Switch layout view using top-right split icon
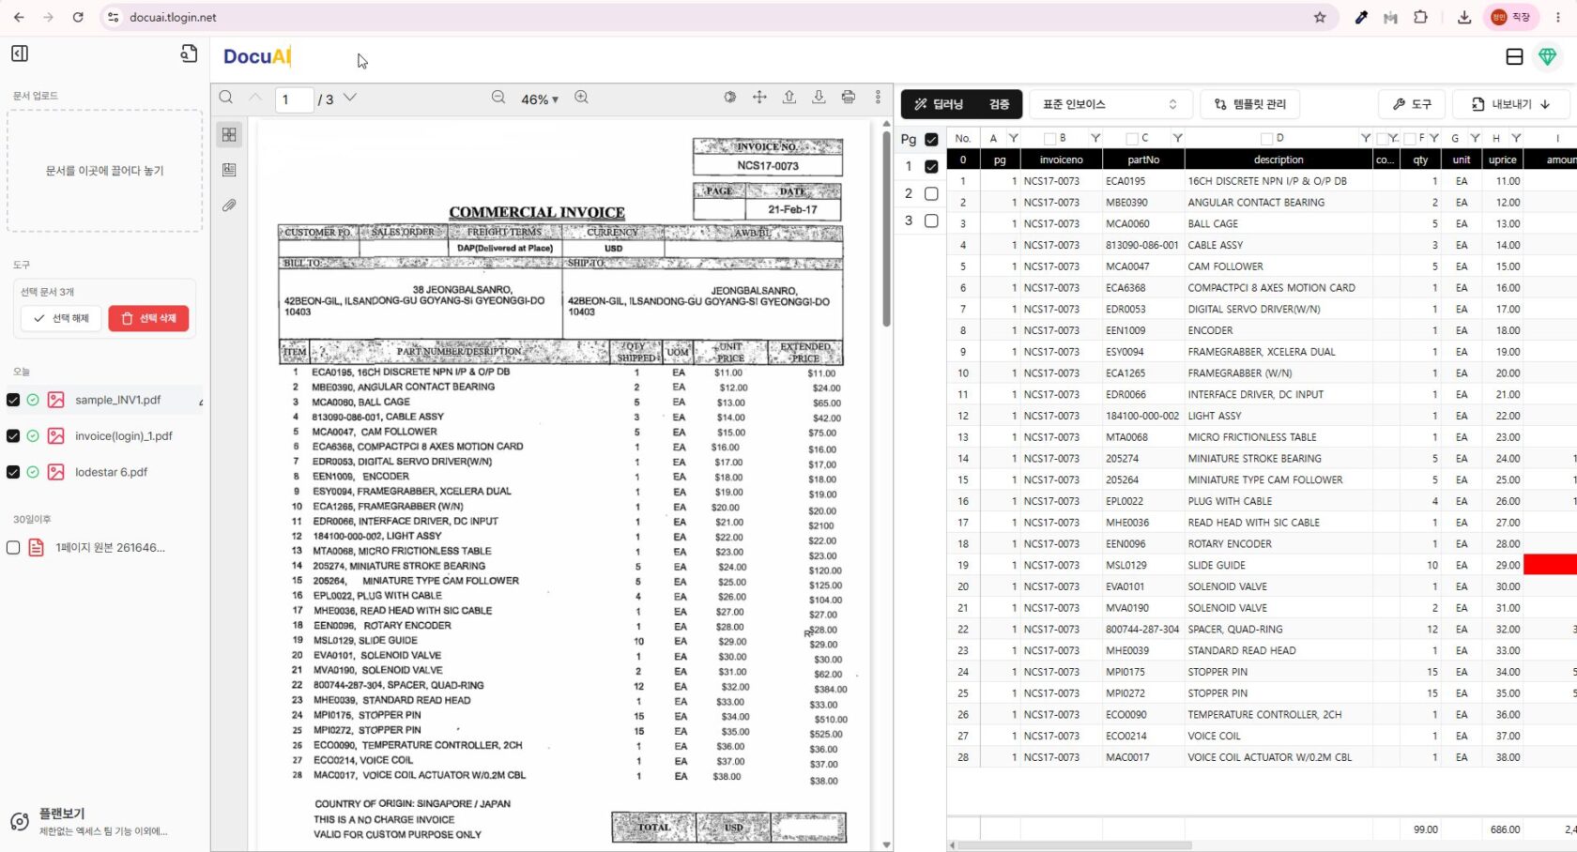1577x852 pixels. click(1514, 57)
